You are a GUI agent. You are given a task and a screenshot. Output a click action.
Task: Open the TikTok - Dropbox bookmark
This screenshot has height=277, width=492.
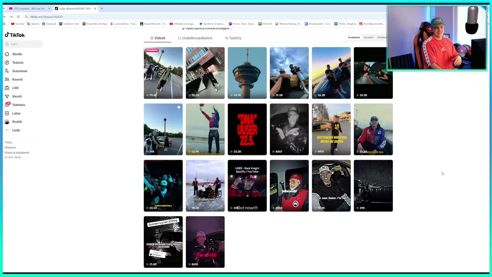click(345, 24)
